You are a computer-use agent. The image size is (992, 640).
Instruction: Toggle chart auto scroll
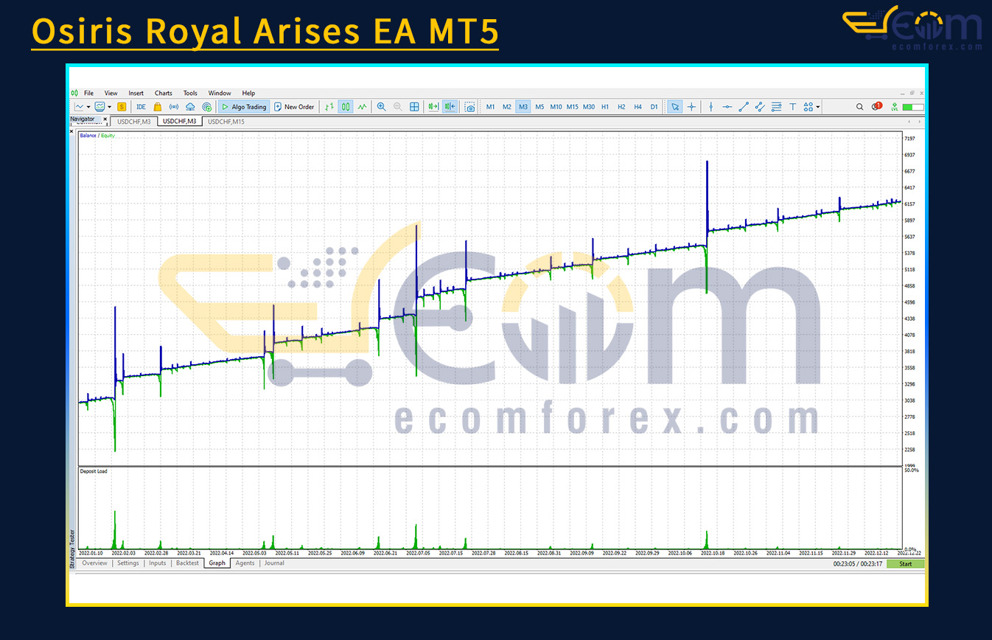433,107
